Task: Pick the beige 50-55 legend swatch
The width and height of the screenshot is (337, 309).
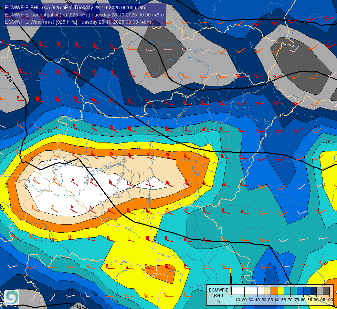Action: 267,291
